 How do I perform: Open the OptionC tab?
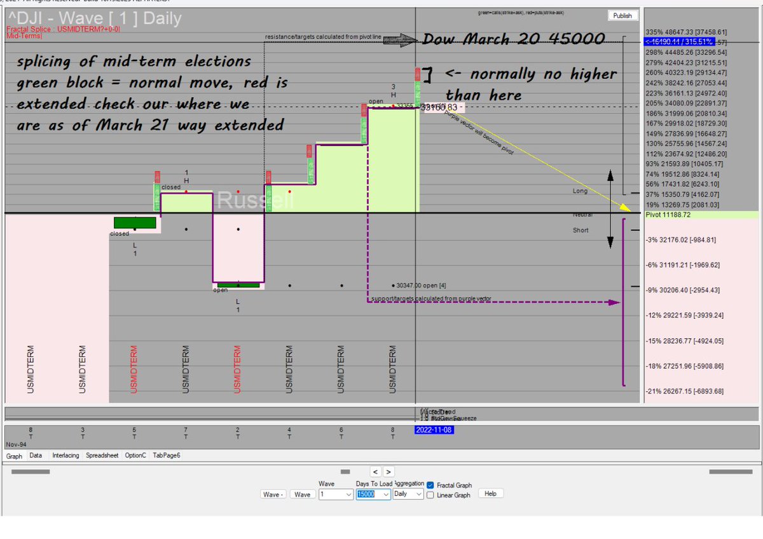(x=135, y=455)
